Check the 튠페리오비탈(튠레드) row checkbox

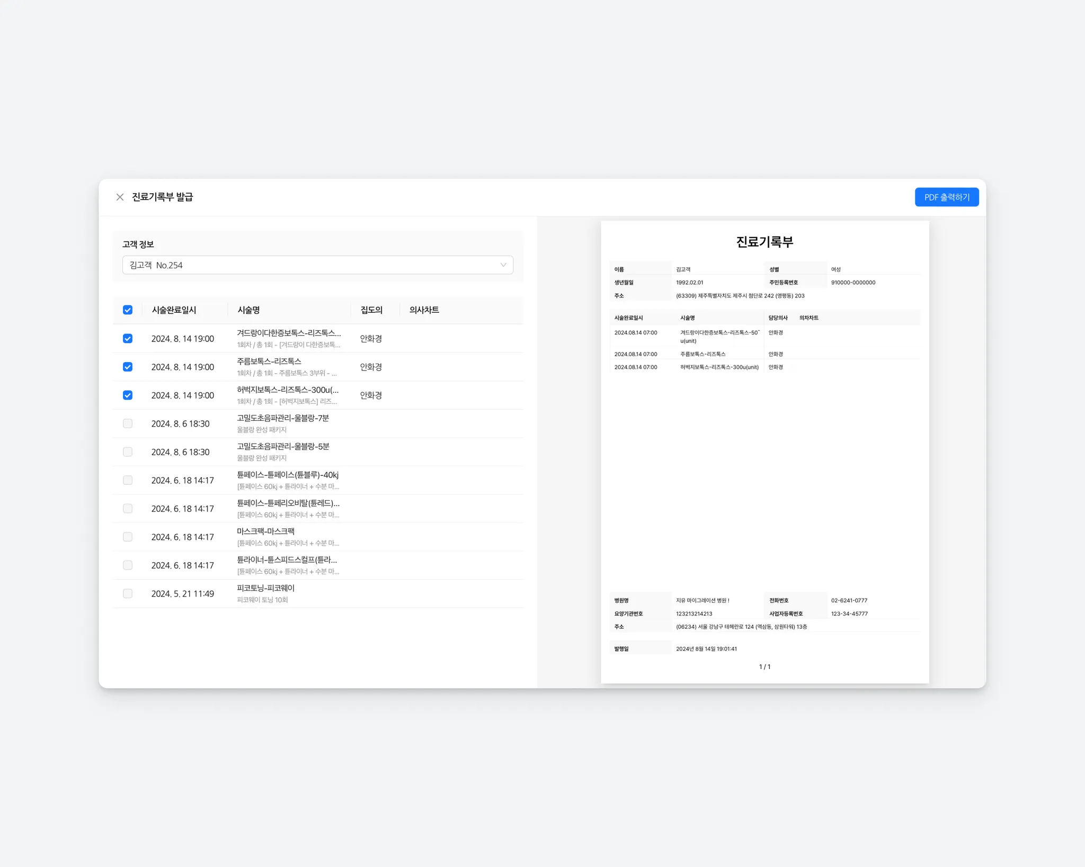point(128,509)
